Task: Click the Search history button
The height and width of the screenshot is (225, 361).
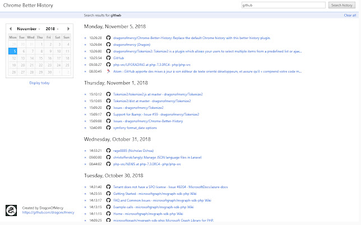Action: [x=342, y=5]
